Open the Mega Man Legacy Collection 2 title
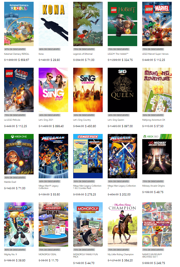Viewport: 180px width, 267px height. tap(122, 187)
